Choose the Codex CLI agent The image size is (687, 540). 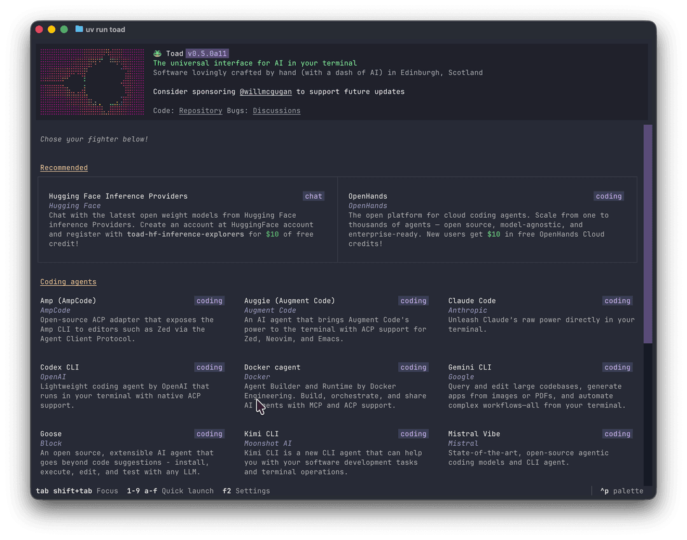point(132,387)
